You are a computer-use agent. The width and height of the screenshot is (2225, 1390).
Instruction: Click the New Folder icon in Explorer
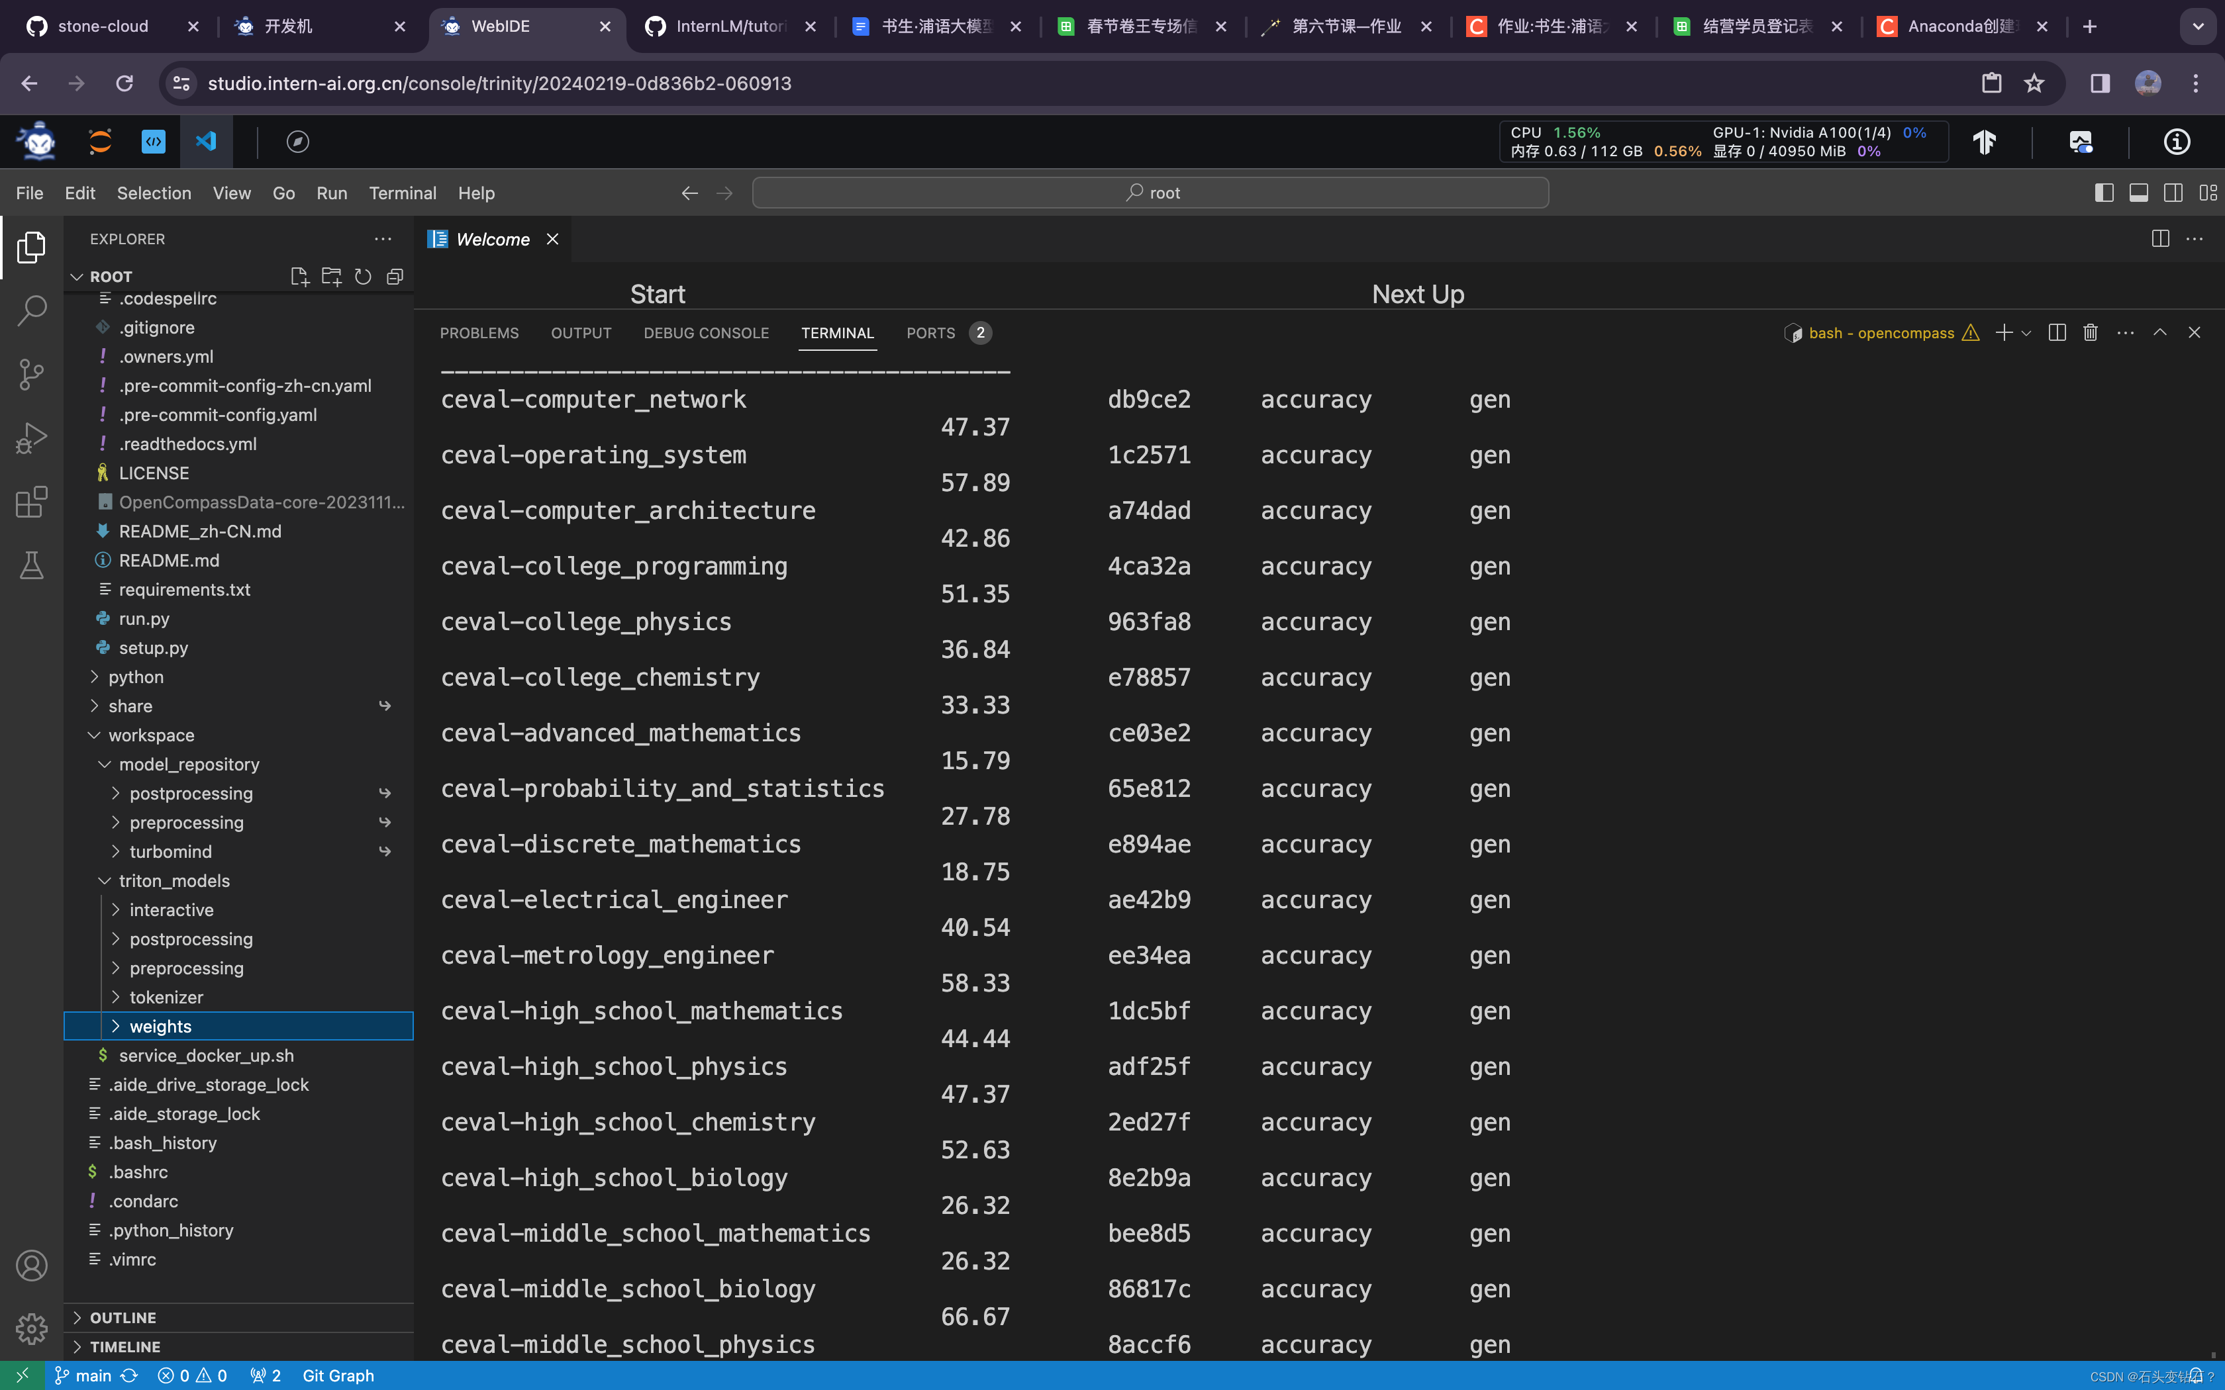pyautogui.click(x=331, y=277)
